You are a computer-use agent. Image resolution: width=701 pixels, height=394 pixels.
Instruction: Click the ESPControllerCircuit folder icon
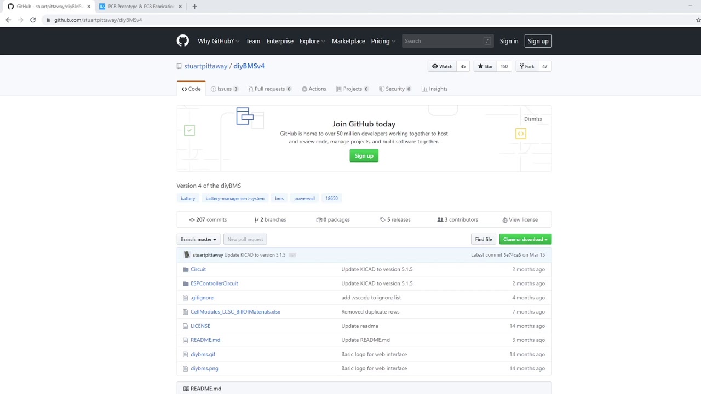point(186,284)
